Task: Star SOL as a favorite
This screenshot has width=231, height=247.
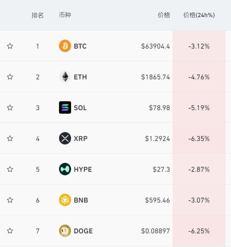Action: coord(10,108)
